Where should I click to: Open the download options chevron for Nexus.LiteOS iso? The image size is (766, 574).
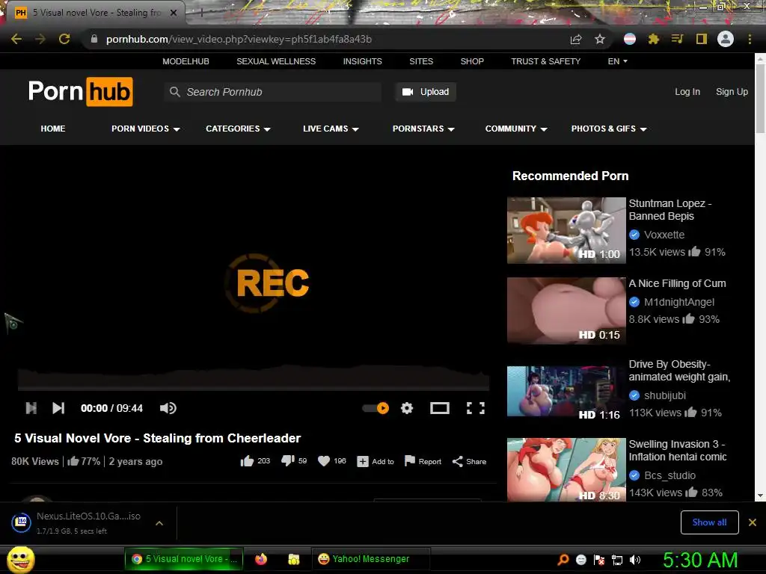tap(159, 523)
